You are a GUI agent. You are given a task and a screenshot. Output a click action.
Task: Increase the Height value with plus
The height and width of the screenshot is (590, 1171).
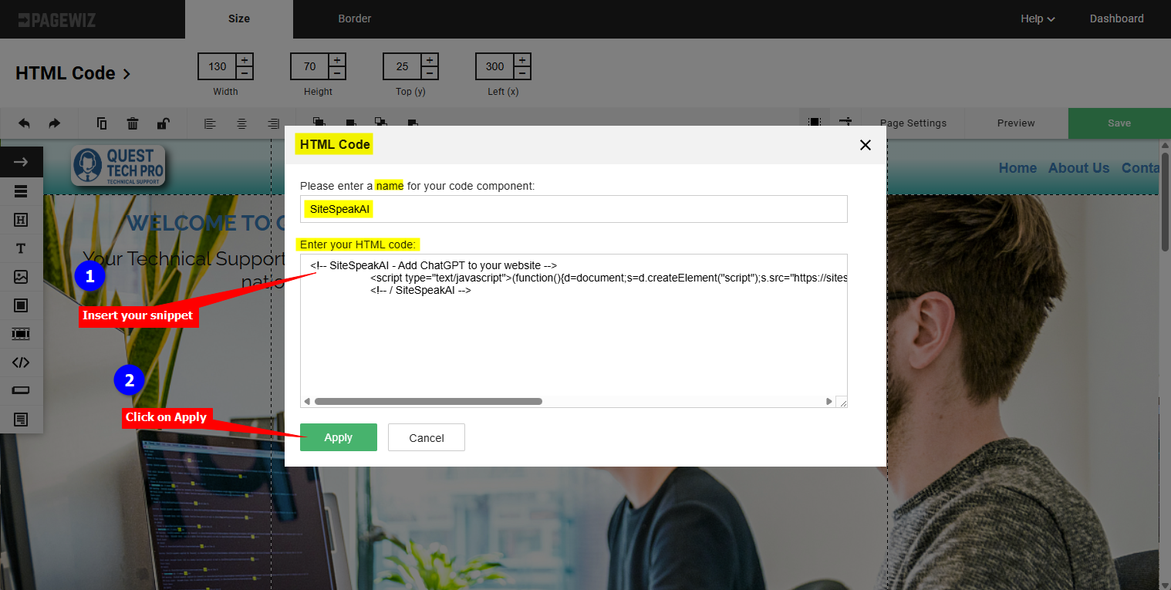(337, 60)
